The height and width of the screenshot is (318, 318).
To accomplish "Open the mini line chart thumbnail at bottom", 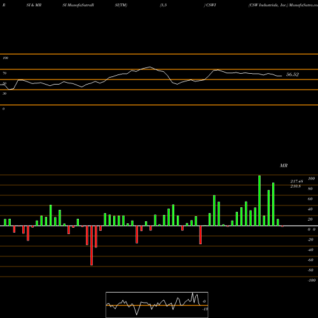I will click(x=157, y=305).
